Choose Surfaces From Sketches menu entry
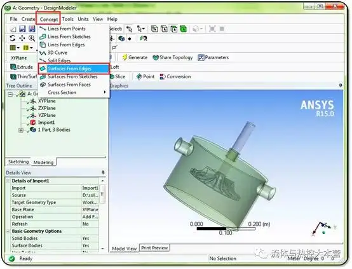Image resolution: width=352 pixels, height=269 pixels. point(74,76)
